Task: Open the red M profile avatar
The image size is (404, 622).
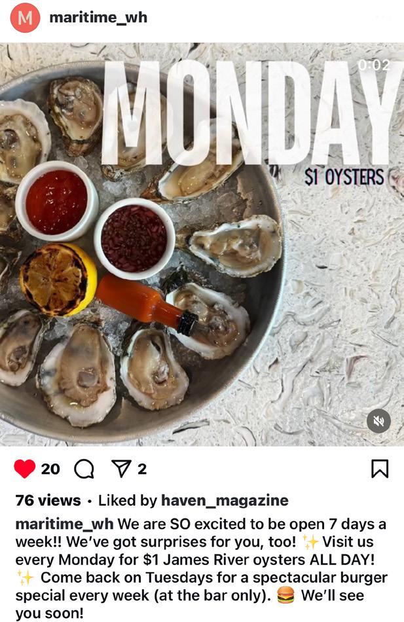Action: tap(25, 18)
